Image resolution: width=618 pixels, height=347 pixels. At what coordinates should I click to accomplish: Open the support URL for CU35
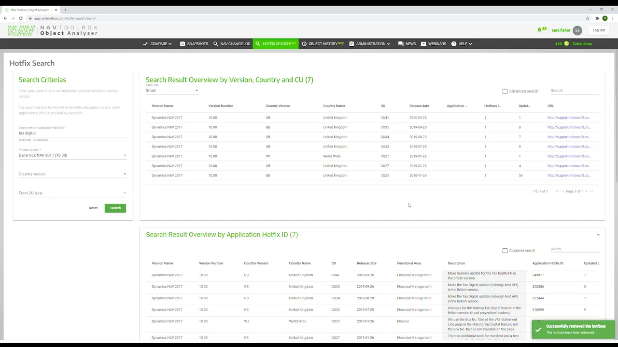569,127
